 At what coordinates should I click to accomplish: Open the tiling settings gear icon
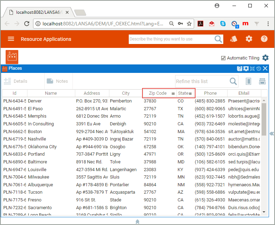pyautogui.click(x=266, y=58)
